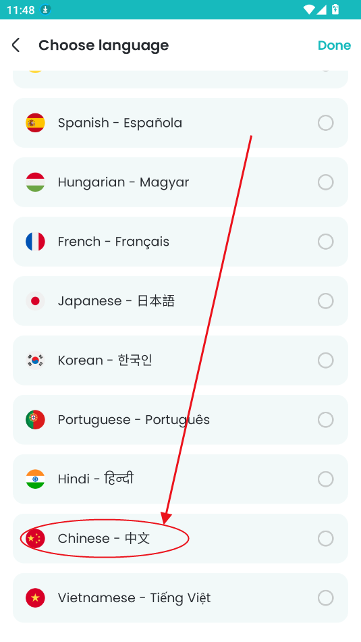Select the Spanish radio button

click(x=326, y=123)
